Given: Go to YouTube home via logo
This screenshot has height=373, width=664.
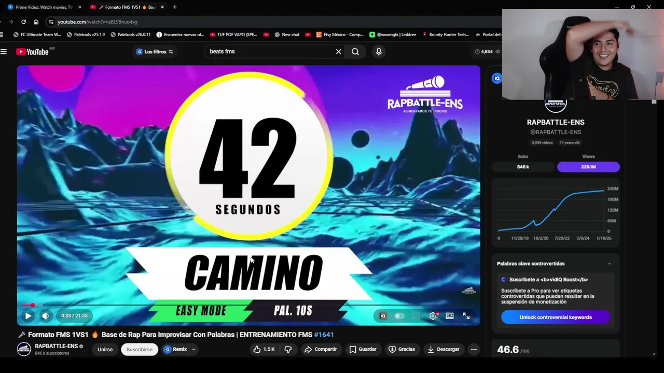Looking at the screenshot, I should tap(32, 51).
